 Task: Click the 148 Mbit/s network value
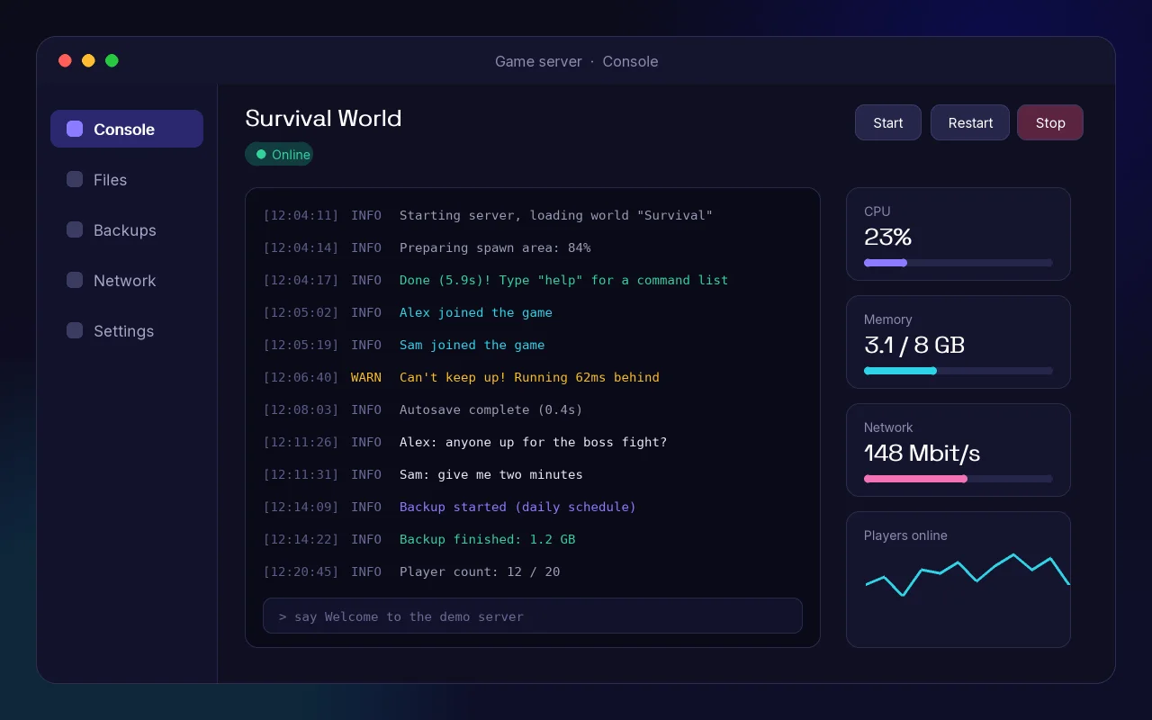[x=922, y=454]
